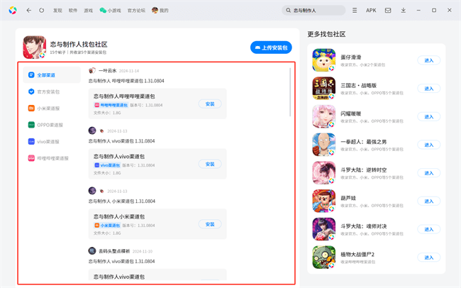The height and width of the screenshot is (288, 461).
Task: Enter the 闪耀暖暖 community
Action: pyautogui.click(x=429, y=117)
